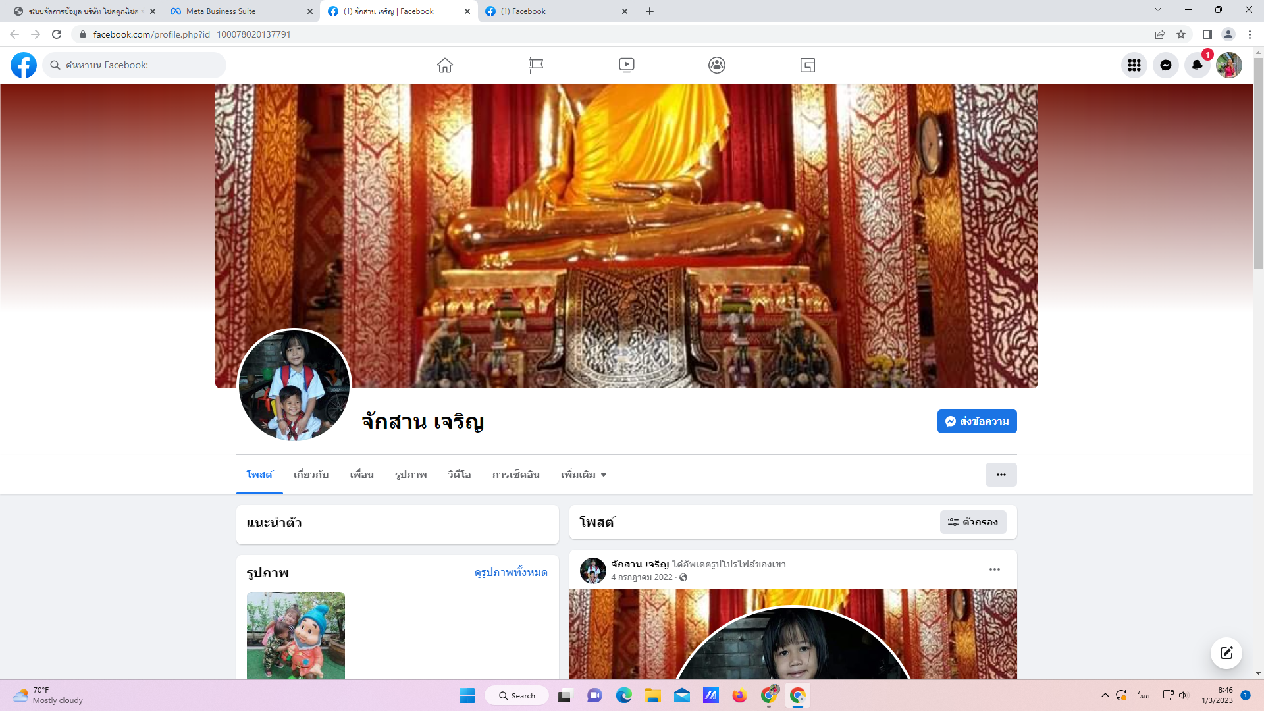Open the Groups icon in top navigation
Viewport: 1264px width, 711px height.
pos(717,65)
